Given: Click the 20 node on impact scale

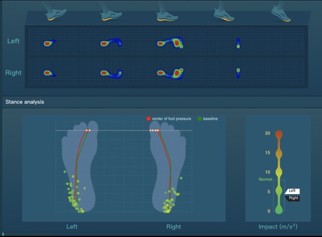Looking at the screenshot, I should pyautogui.click(x=279, y=134).
